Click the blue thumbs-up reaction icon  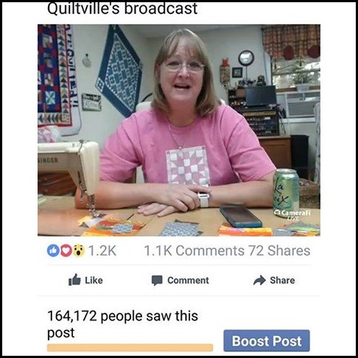tap(53, 250)
